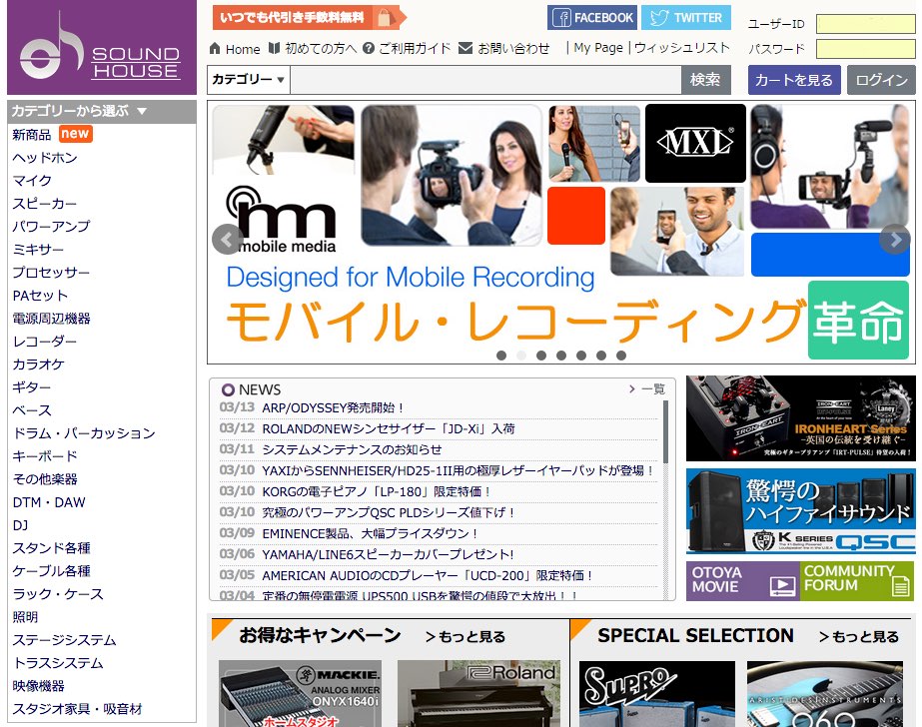Click the envelope icon for お問い合わせ
The width and height of the screenshot is (922, 727).
tap(465, 48)
